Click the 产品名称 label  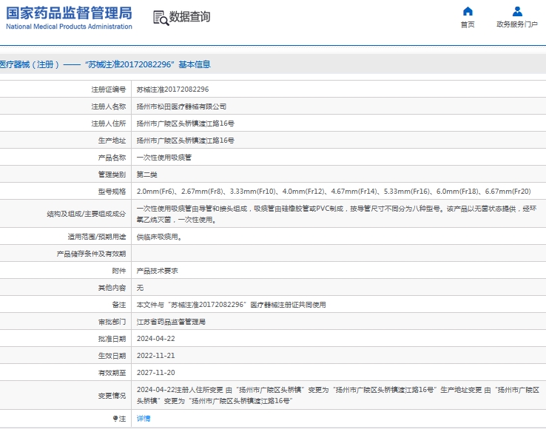(112, 158)
